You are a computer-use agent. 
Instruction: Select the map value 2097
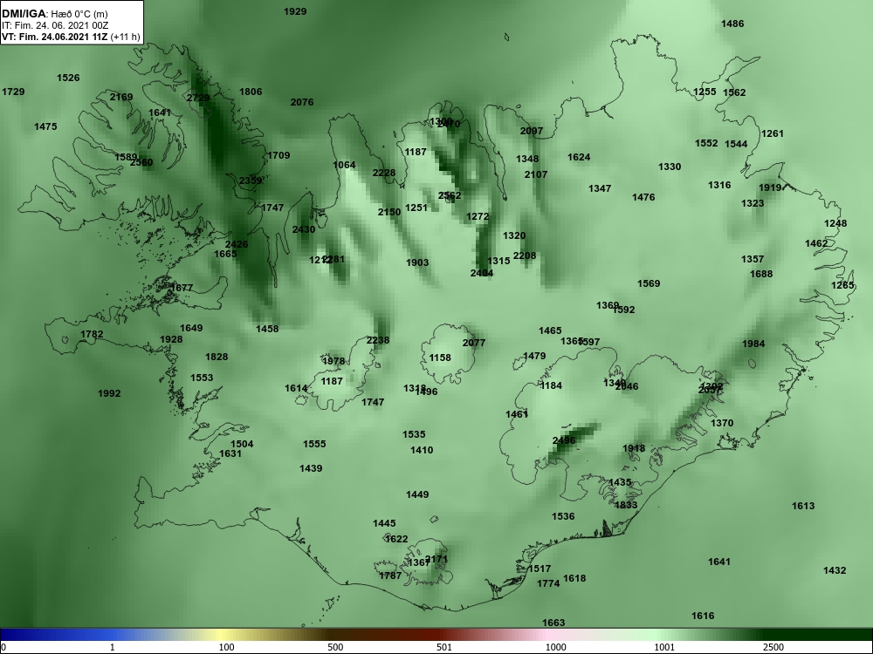(532, 132)
